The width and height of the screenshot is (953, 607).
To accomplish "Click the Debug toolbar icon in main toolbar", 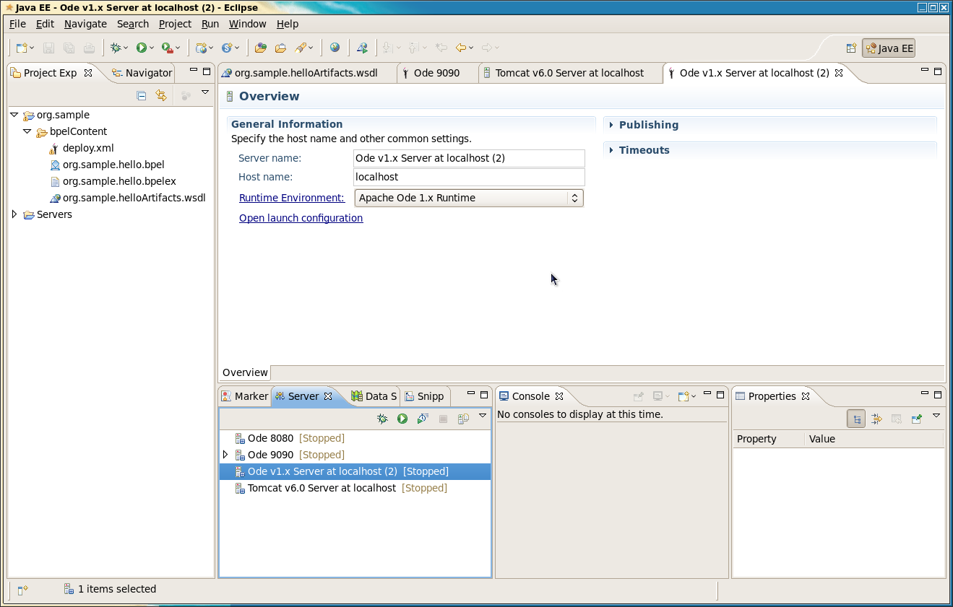I will tap(117, 48).
